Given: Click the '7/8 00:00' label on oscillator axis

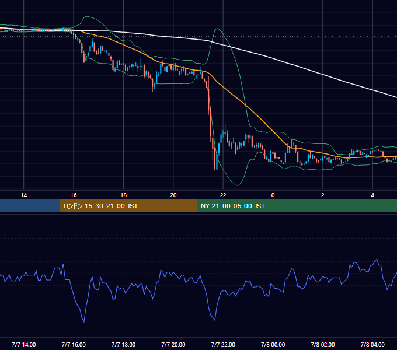Looking at the screenshot, I should click(273, 344).
